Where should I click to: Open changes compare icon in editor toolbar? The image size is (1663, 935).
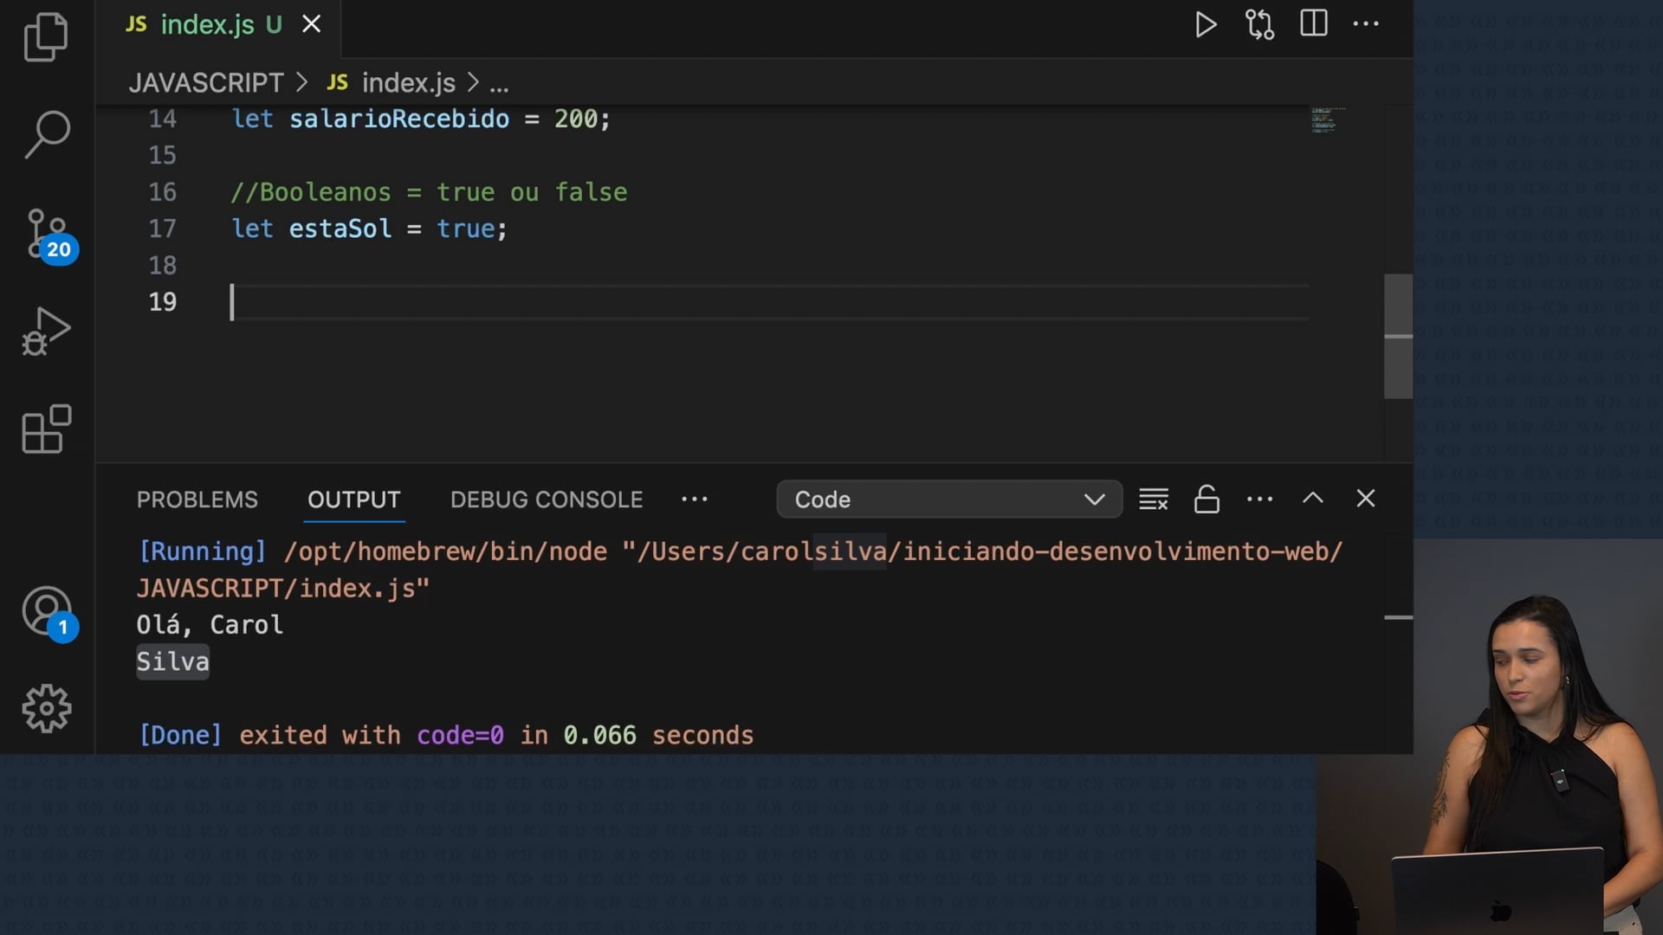[x=1259, y=24]
